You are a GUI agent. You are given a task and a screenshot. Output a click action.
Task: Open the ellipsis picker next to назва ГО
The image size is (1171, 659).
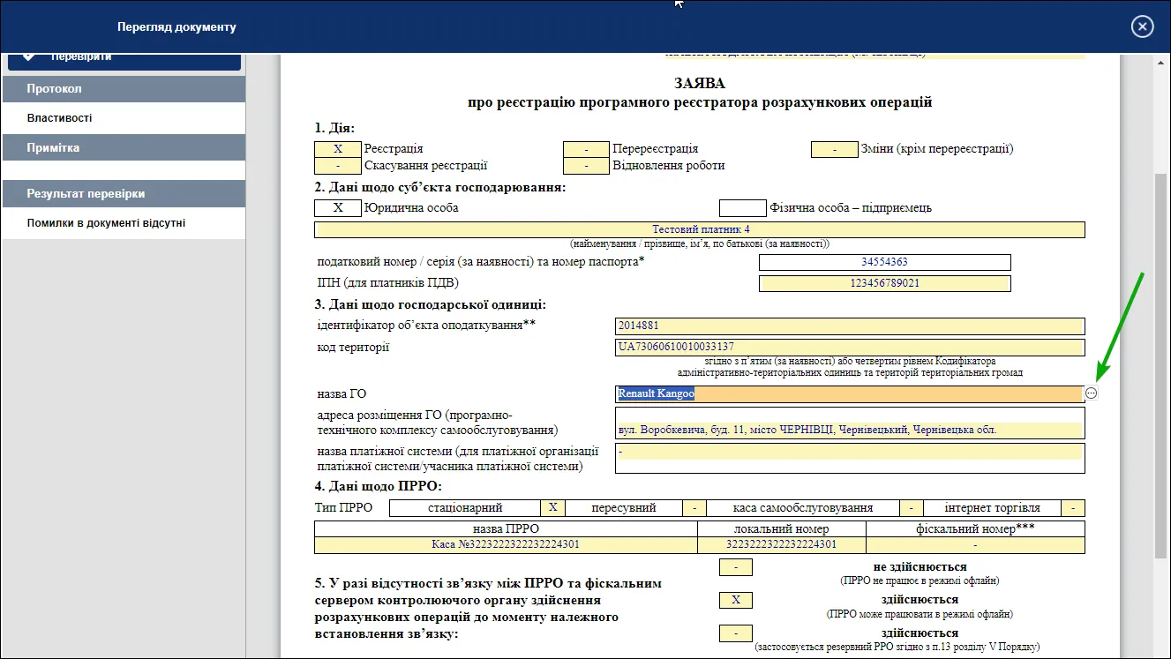pos(1092,393)
